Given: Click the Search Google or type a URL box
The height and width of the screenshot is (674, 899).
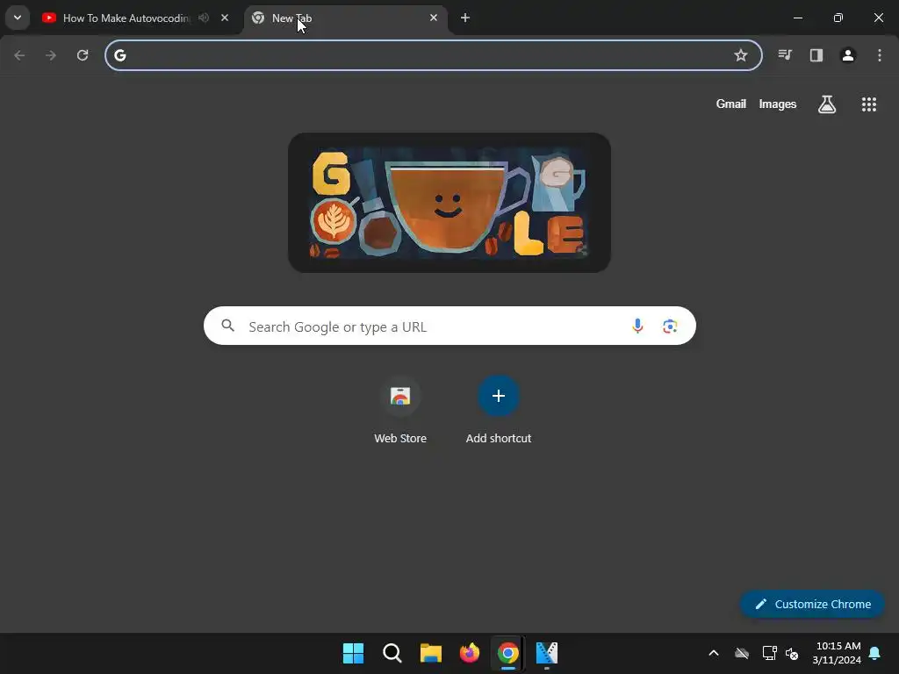Looking at the screenshot, I should tap(449, 326).
